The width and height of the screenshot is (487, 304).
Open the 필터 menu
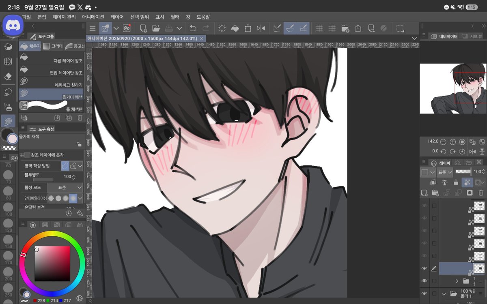175,17
